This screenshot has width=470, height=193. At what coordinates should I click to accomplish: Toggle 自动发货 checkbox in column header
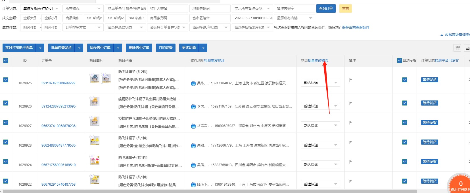pos(400,61)
